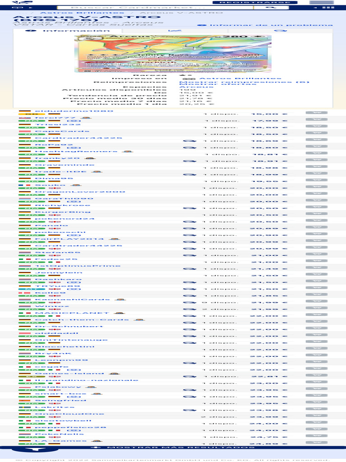Click the search magnifier icon
The height and width of the screenshot is (462, 346).
coord(271,7)
